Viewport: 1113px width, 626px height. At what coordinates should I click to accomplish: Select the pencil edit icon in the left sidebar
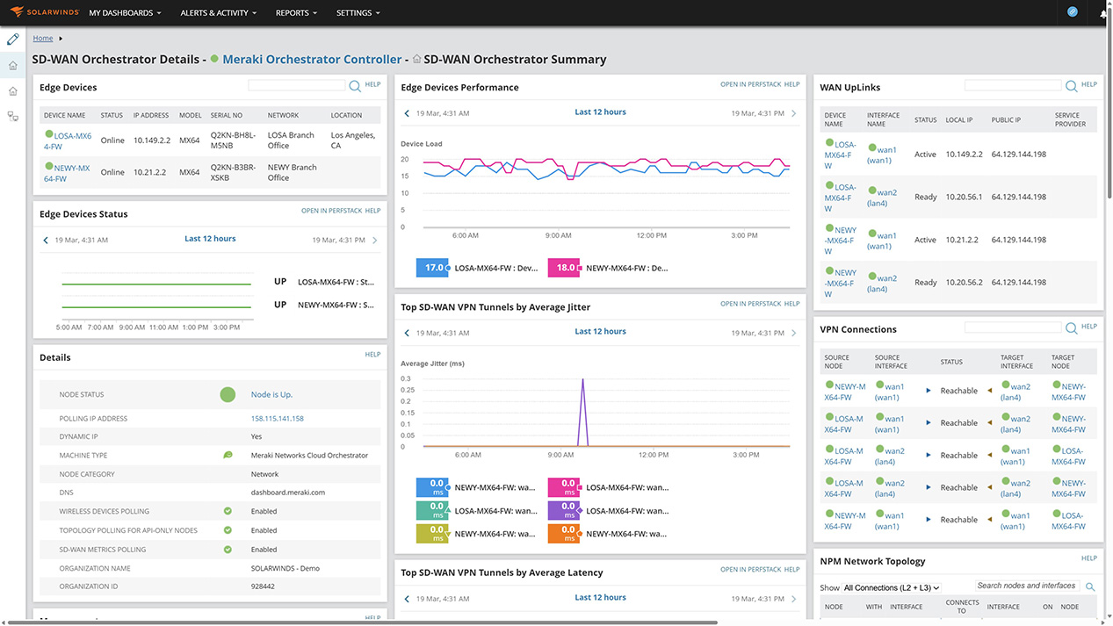click(13, 39)
